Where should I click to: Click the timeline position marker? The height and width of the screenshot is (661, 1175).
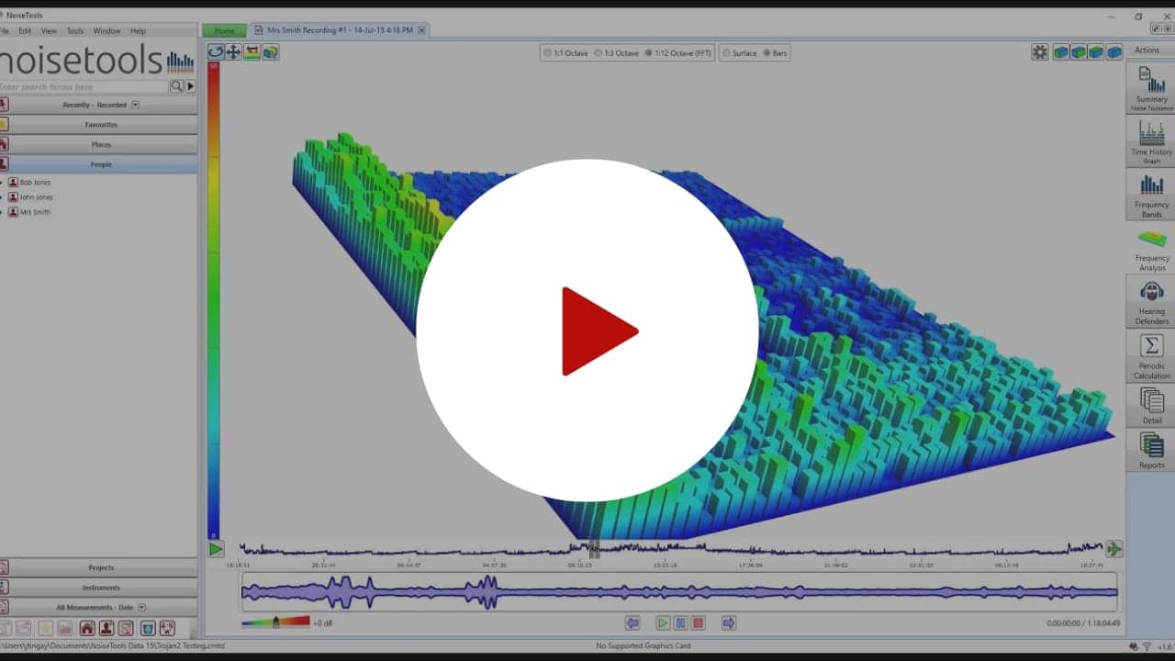point(594,550)
